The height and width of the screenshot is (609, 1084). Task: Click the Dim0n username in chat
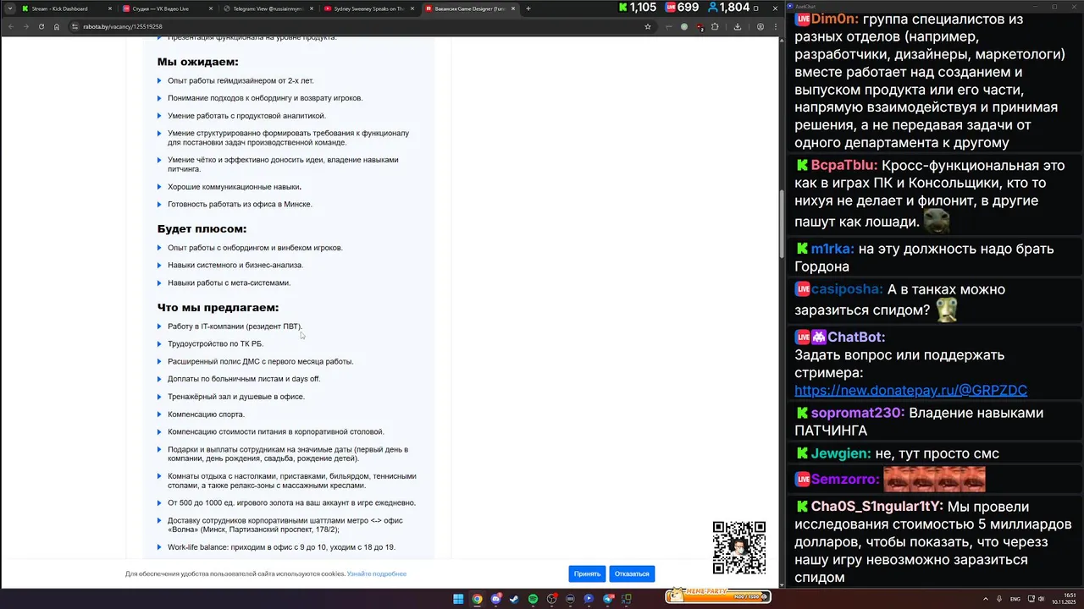click(834, 19)
